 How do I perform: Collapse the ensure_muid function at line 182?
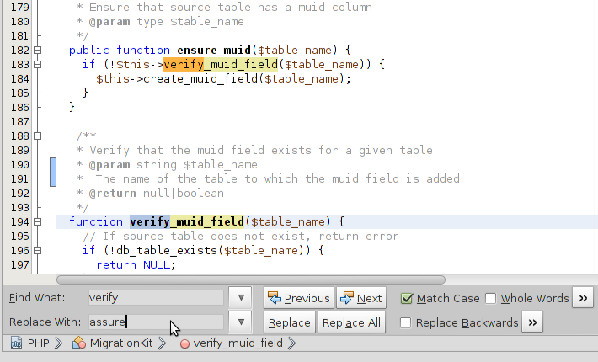click(x=36, y=50)
